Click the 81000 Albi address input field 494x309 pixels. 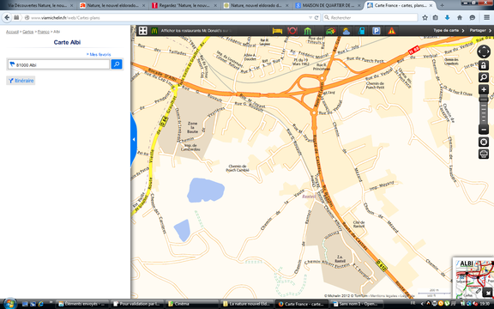click(58, 64)
